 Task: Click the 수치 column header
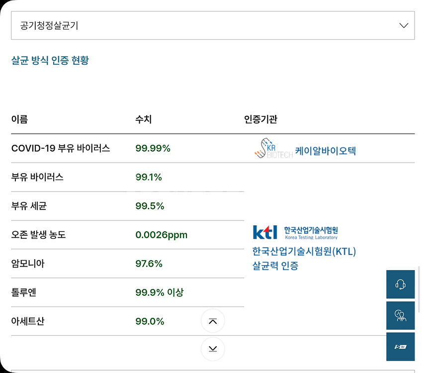click(x=143, y=119)
